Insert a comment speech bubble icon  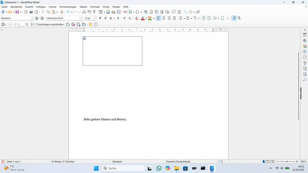174,12
